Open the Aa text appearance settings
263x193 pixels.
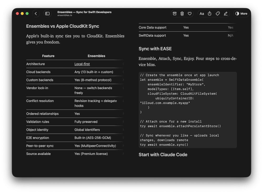coord(202,14)
